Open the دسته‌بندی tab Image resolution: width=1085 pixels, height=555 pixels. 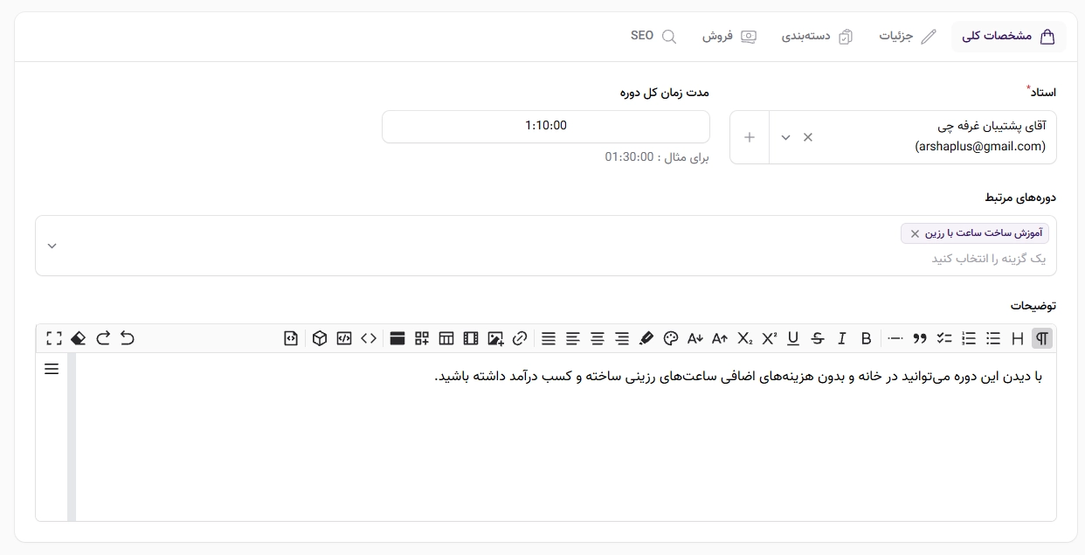click(817, 36)
